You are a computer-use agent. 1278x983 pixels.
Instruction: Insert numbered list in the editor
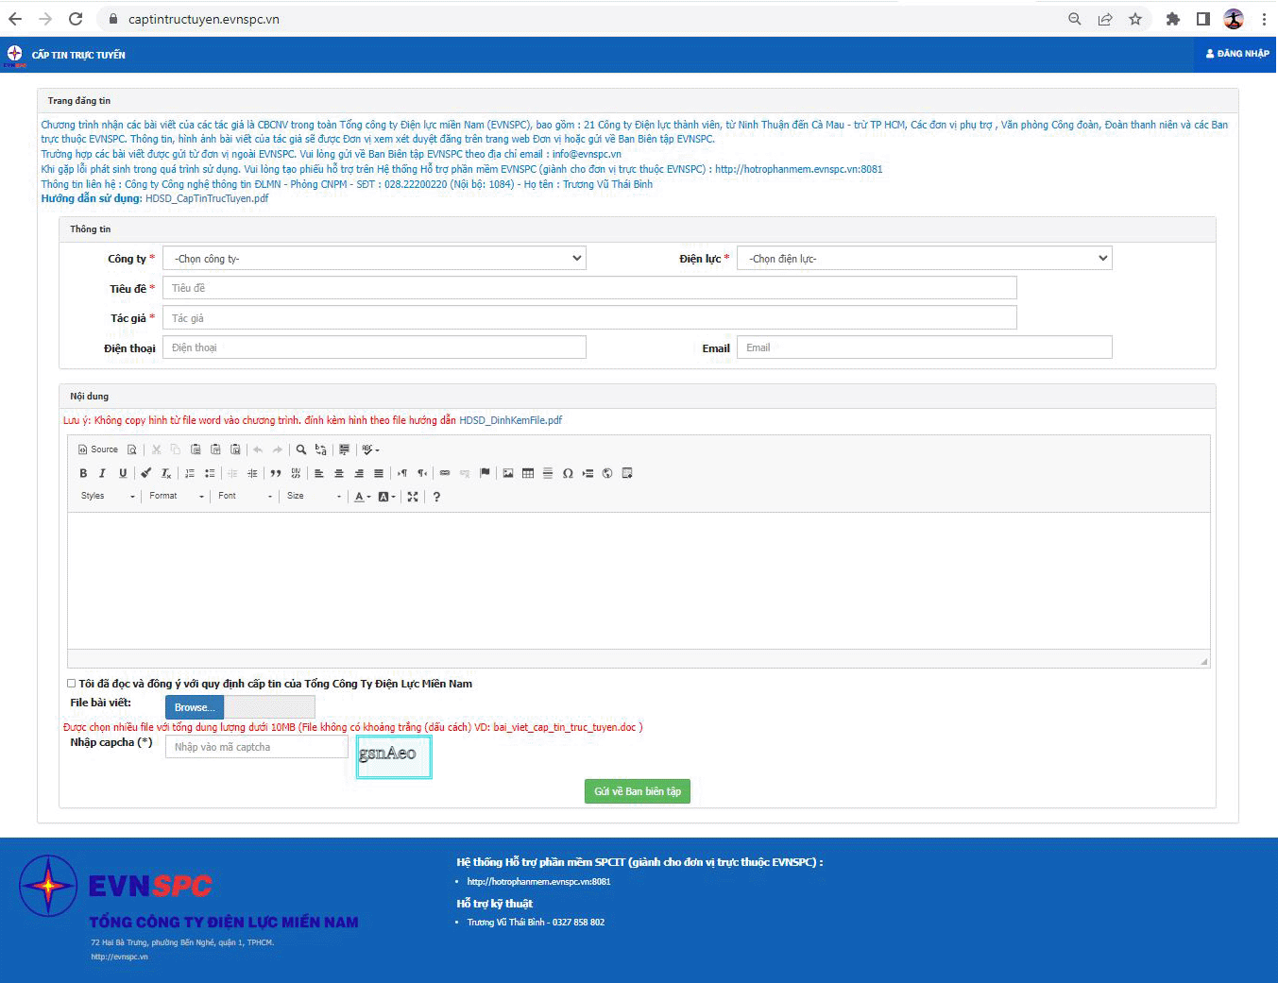pos(190,473)
